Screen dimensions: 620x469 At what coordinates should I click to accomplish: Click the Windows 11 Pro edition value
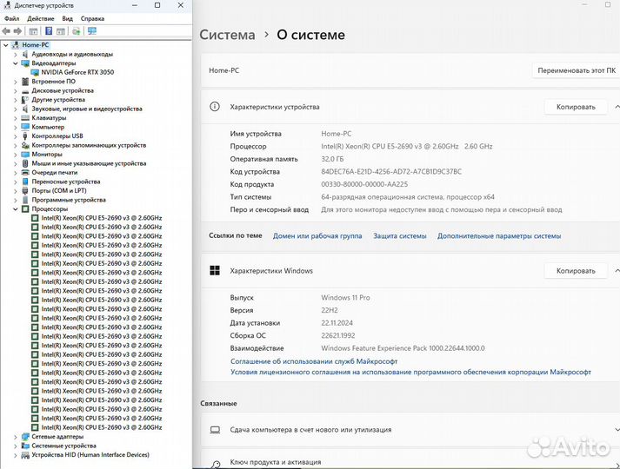click(x=345, y=298)
